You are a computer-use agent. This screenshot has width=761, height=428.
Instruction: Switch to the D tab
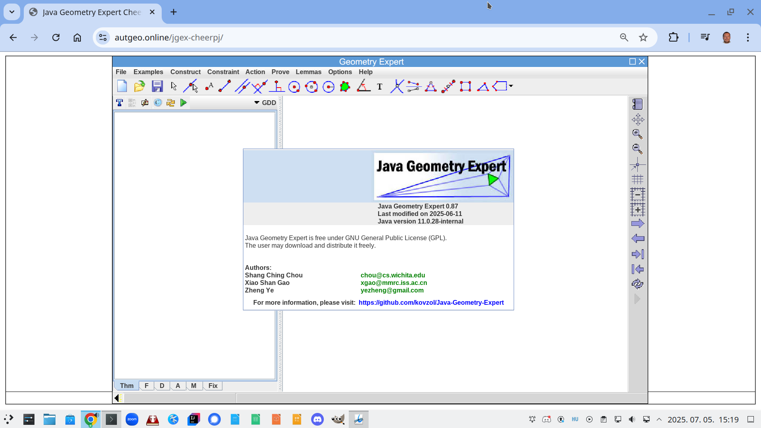[x=162, y=386]
